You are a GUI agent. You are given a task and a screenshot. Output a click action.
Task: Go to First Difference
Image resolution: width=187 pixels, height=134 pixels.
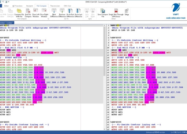click(x=70, y=13)
